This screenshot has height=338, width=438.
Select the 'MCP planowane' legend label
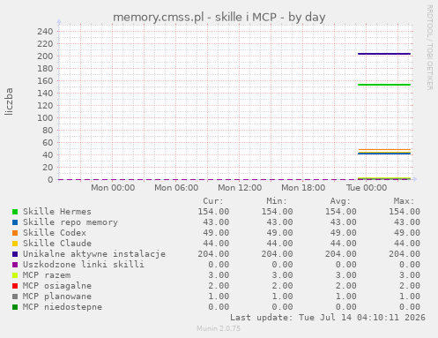tap(57, 297)
